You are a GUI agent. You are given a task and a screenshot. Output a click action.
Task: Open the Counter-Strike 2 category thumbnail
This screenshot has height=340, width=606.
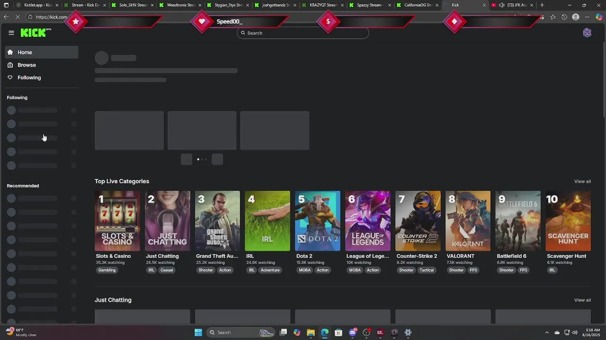(x=418, y=221)
